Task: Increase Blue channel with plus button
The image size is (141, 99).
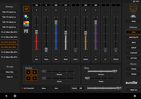Action: point(56,10)
